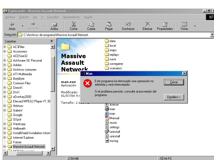Undo with the Deshacer toolbar icon
Viewport: 214px width, 160px height.
[x=128, y=26]
